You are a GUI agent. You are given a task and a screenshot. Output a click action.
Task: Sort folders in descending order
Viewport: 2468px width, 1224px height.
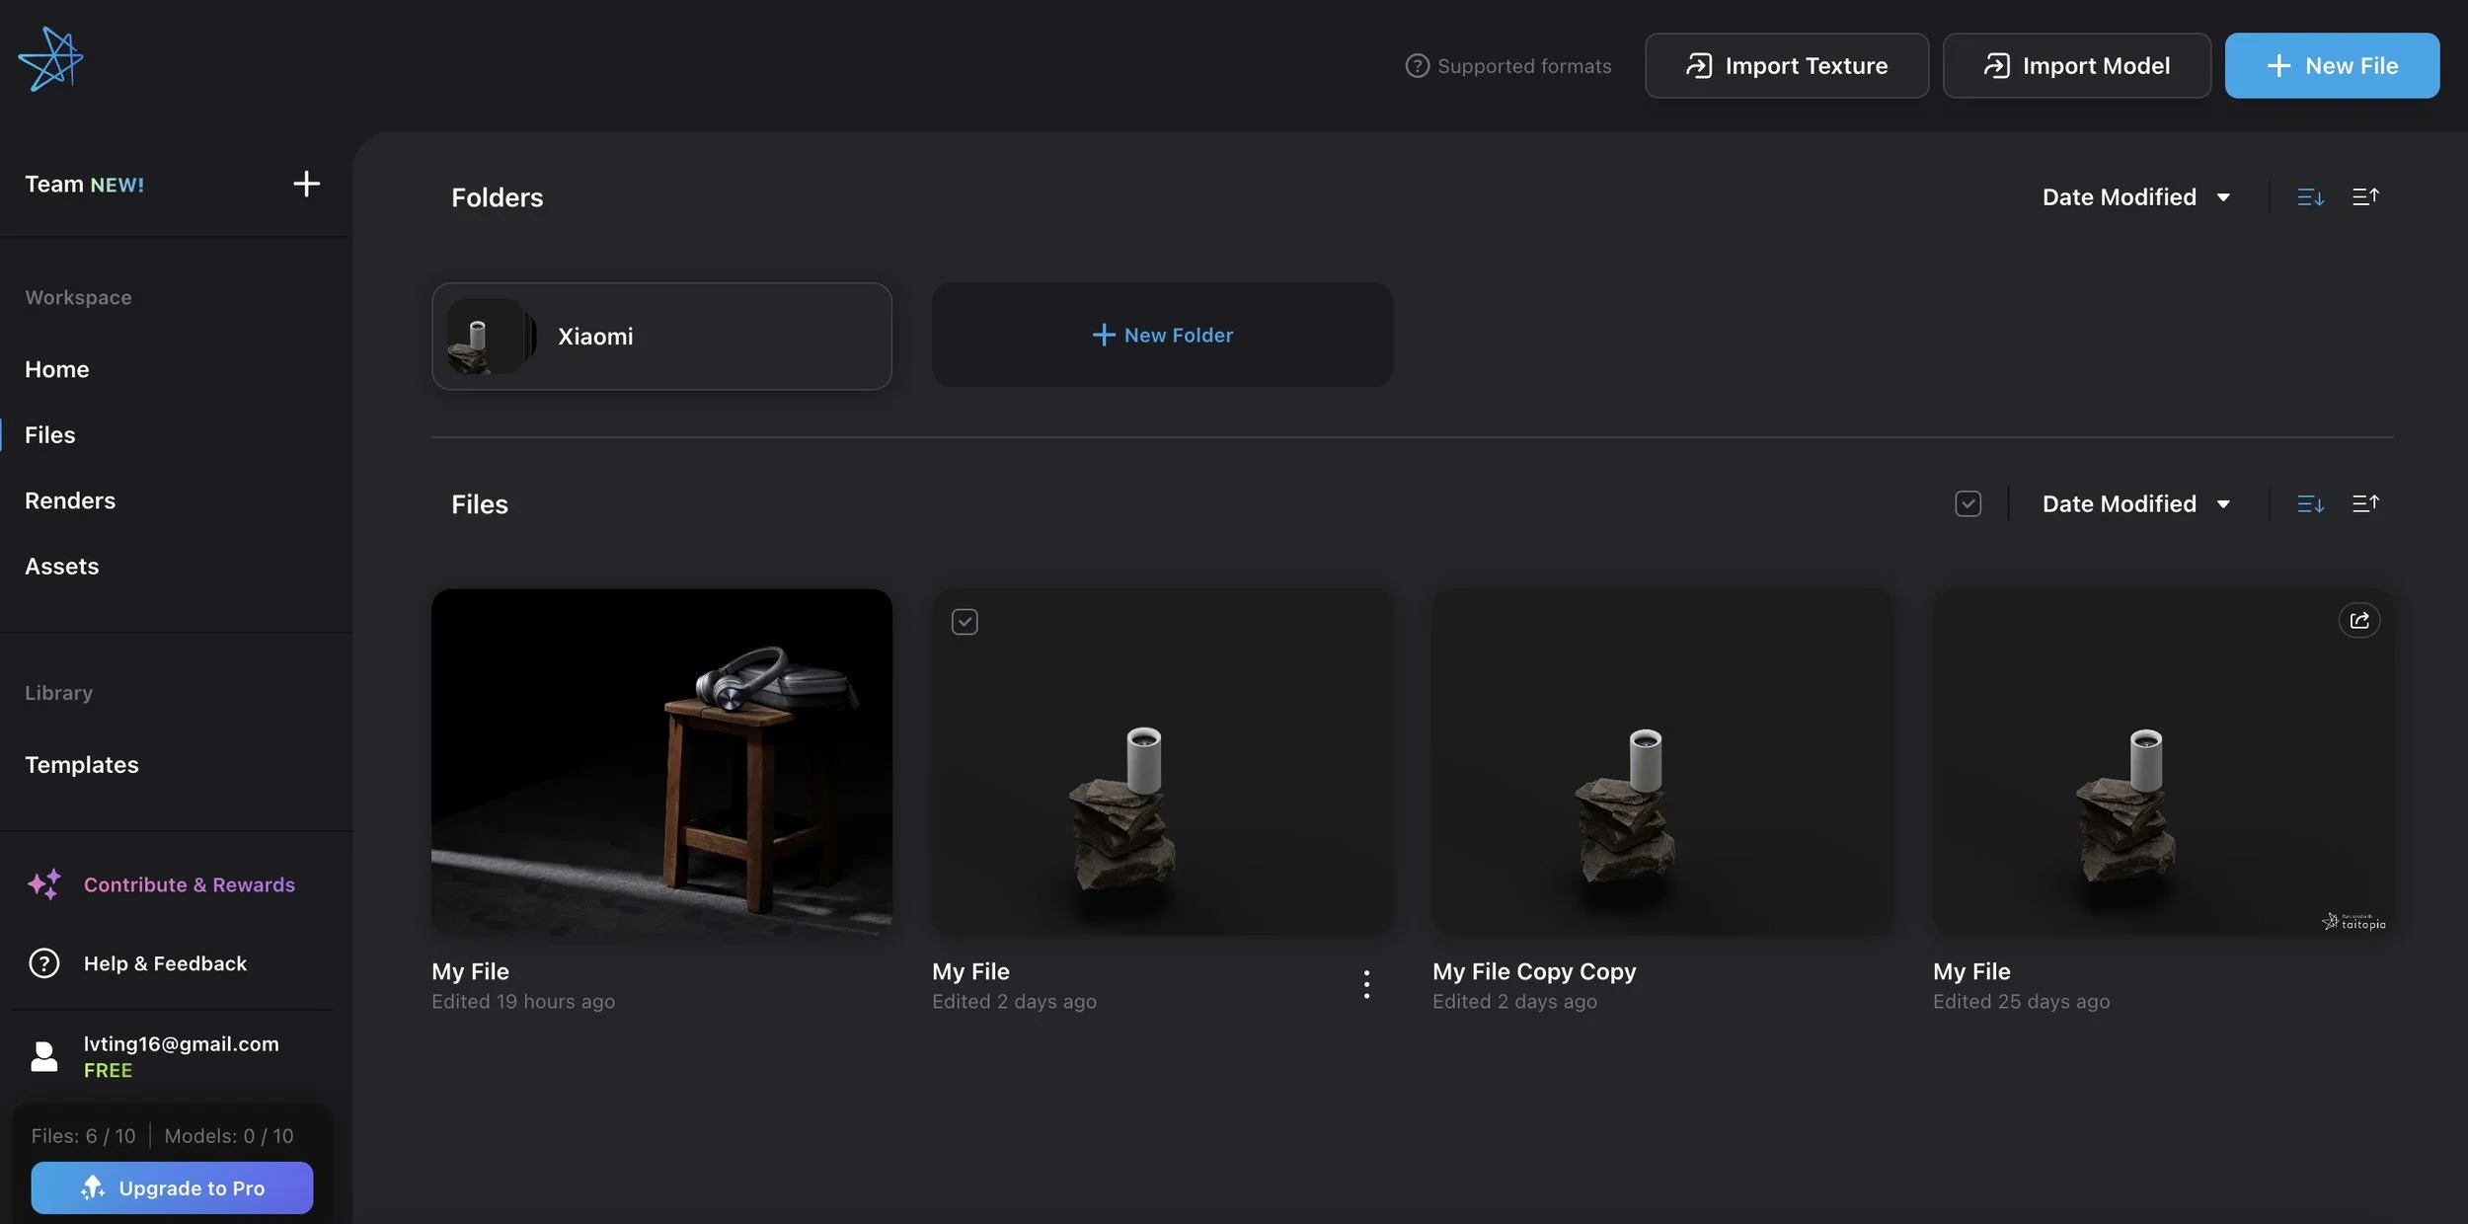click(2310, 197)
